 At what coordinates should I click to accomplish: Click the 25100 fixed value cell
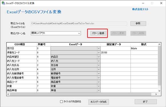tap(115, 53)
